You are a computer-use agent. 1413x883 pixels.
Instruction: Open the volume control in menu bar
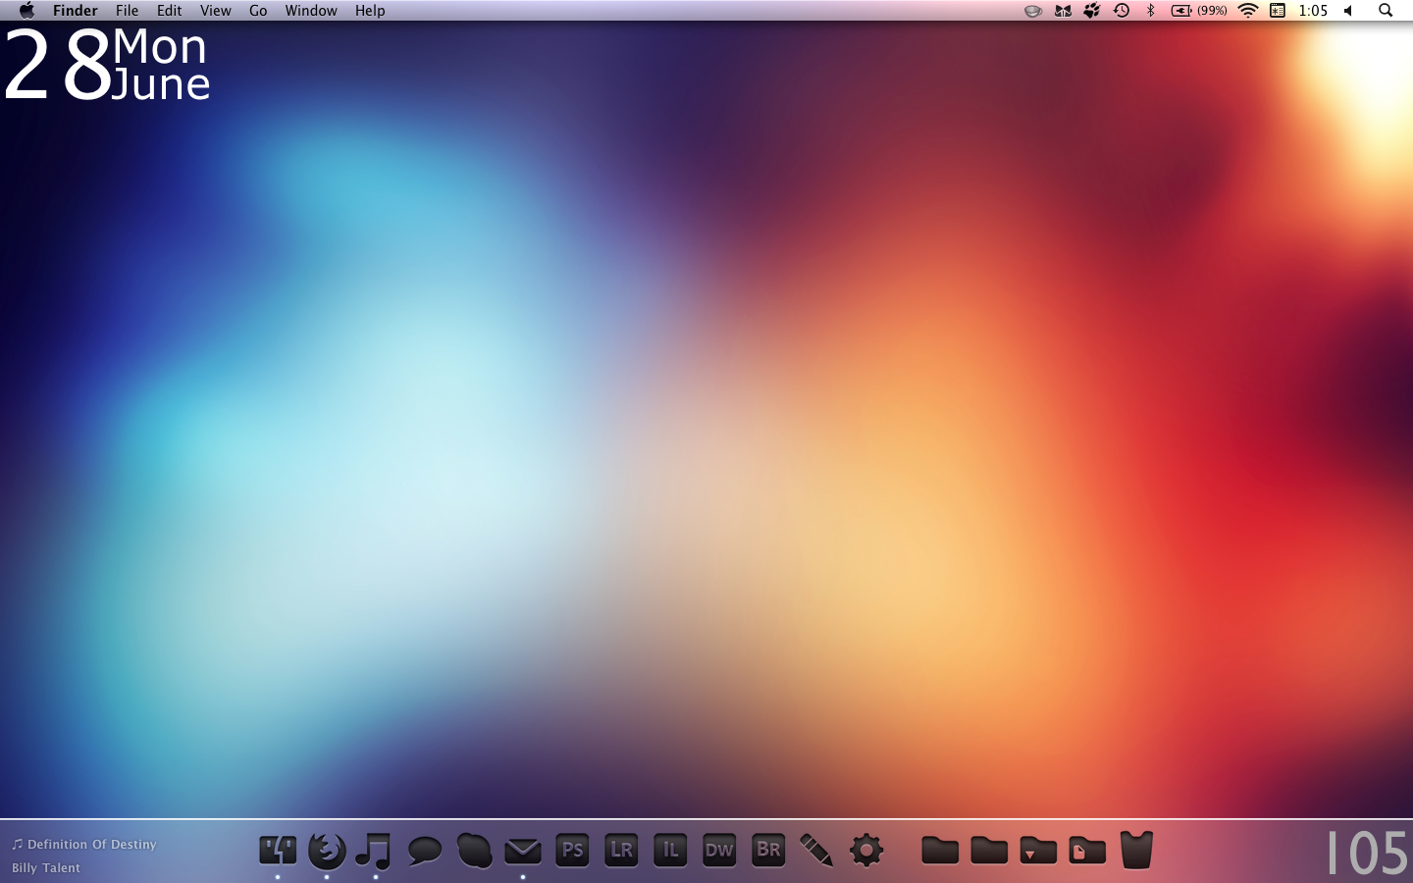[1348, 11]
